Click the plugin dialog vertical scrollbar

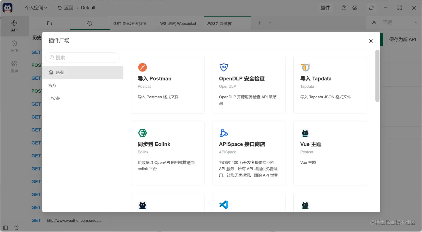[x=377, y=76]
